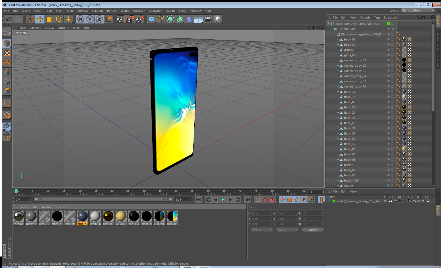
Task: Enable Polygons mode in left palette
Action: coord(7,91)
